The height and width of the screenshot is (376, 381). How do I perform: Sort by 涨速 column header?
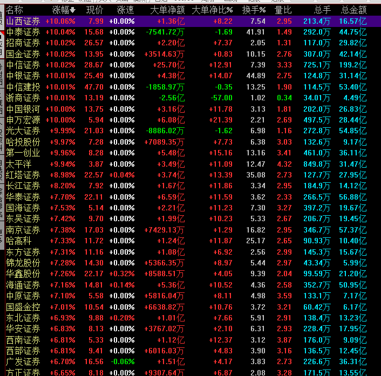[x=125, y=10]
